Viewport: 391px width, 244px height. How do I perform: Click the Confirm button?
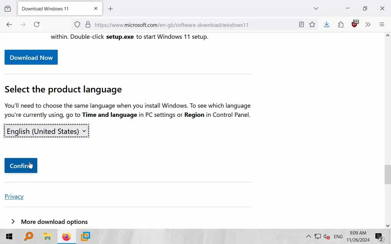[21, 166]
